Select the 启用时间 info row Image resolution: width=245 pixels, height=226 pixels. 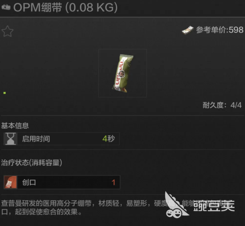point(62,139)
